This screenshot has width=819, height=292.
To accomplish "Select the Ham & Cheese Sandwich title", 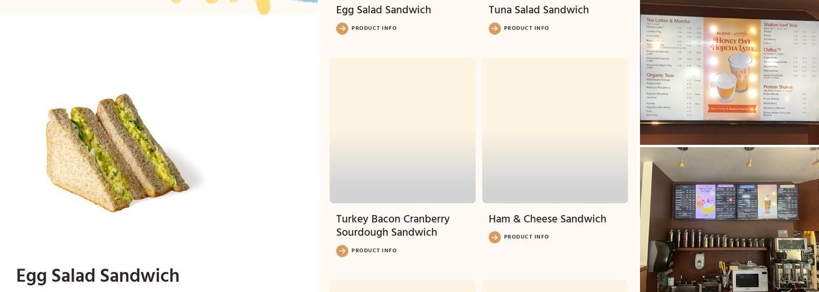I will (x=547, y=219).
